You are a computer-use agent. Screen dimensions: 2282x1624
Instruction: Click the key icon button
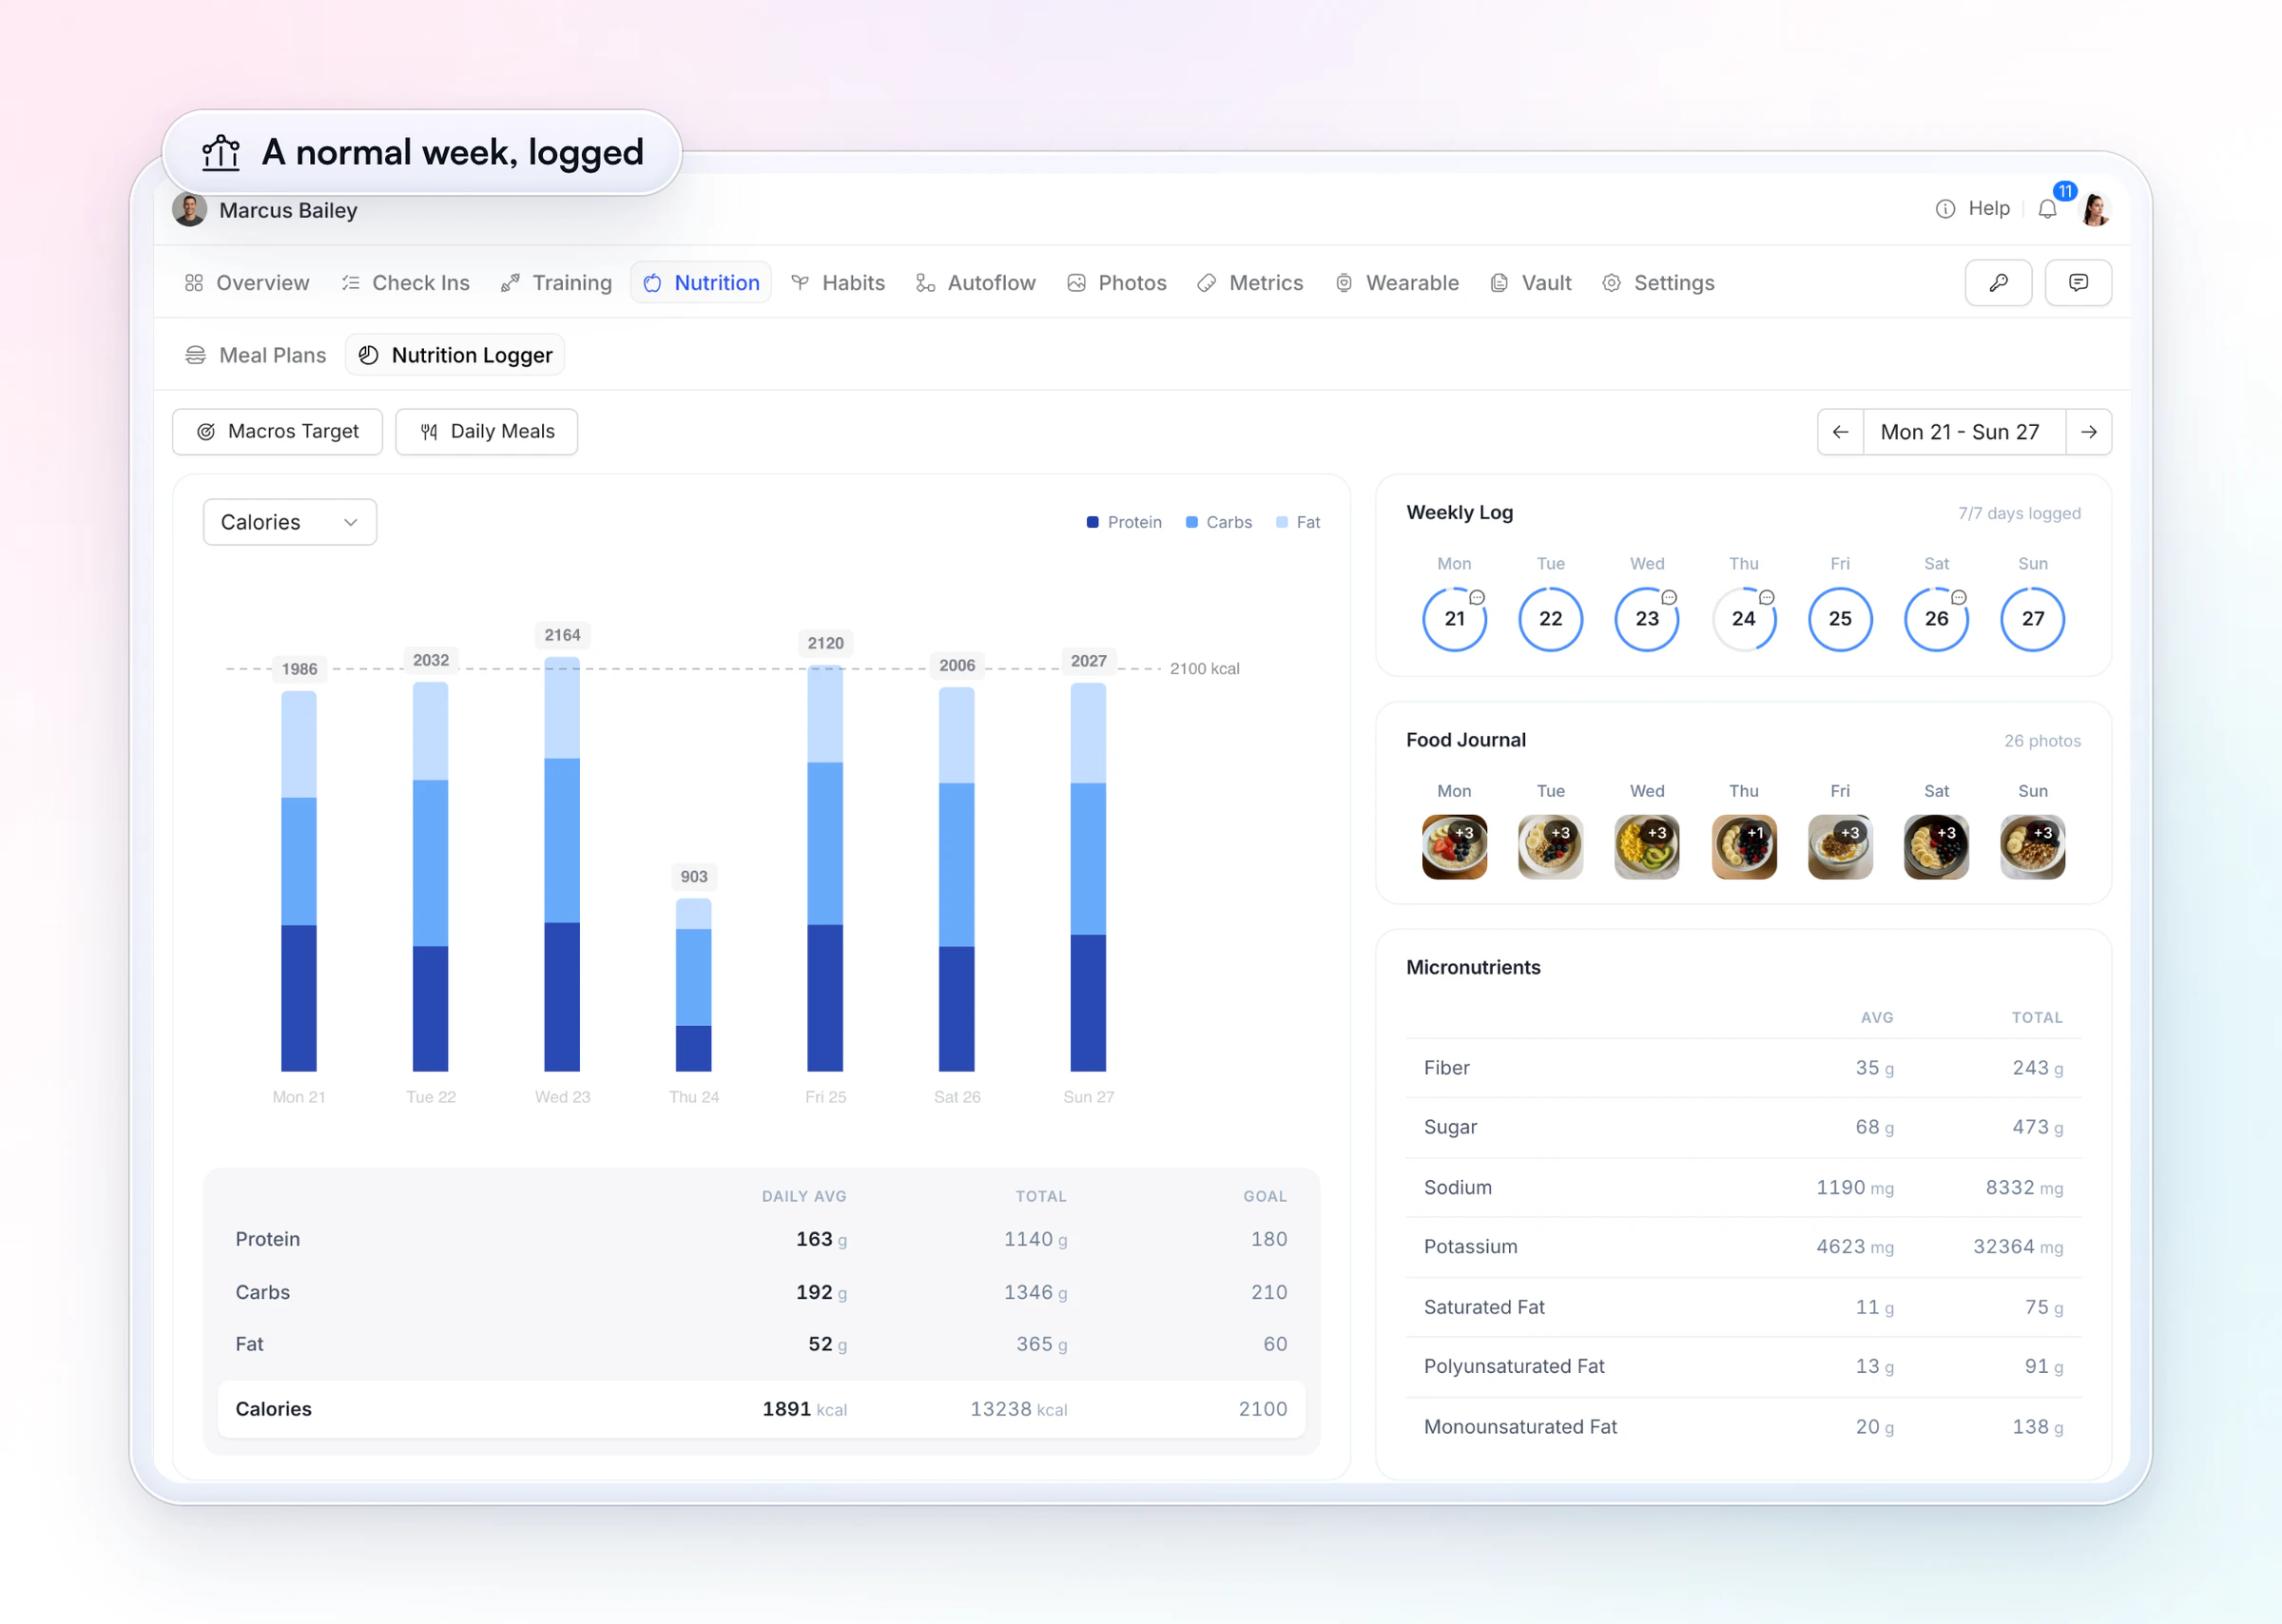(x=1998, y=283)
